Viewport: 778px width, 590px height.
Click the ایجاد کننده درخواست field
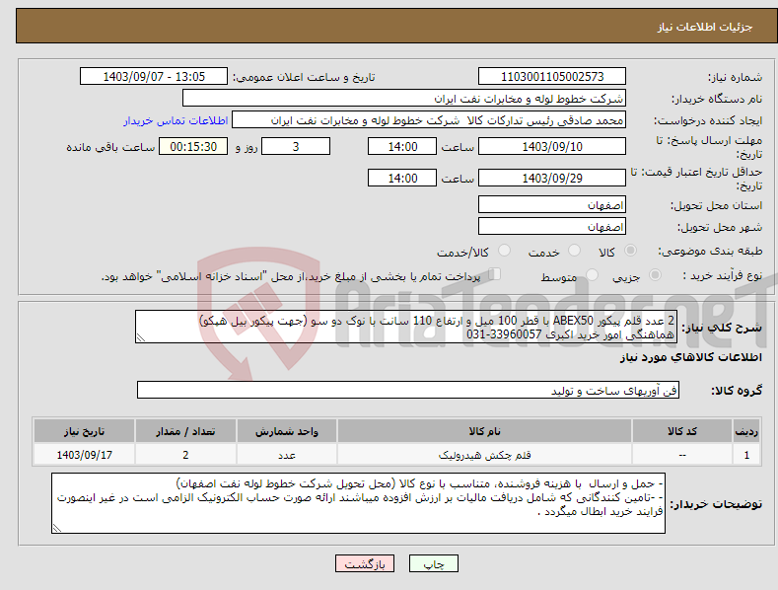click(x=429, y=120)
